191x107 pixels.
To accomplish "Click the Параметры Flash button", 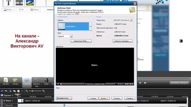I will click(81, 41).
